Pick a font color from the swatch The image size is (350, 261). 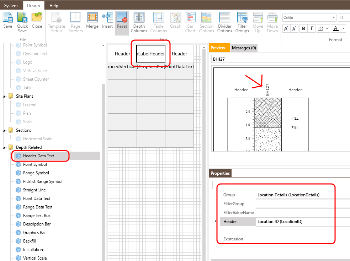click(x=335, y=28)
